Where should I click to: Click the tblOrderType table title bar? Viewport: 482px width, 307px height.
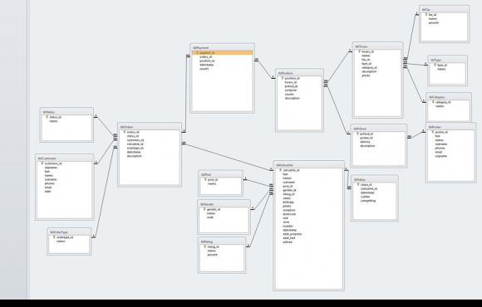point(69,232)
